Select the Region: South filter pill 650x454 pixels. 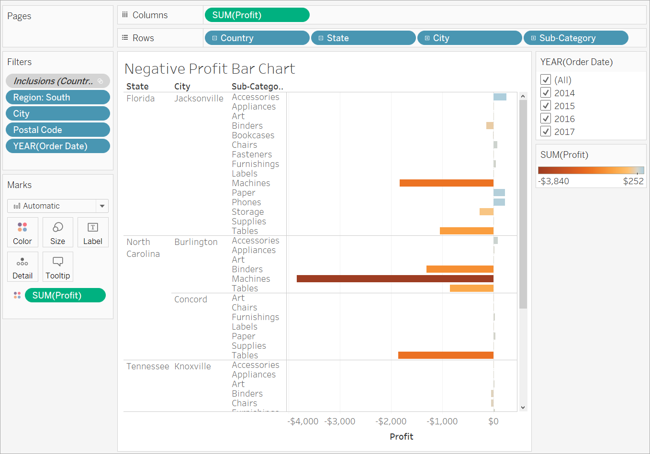pos(57,98)
